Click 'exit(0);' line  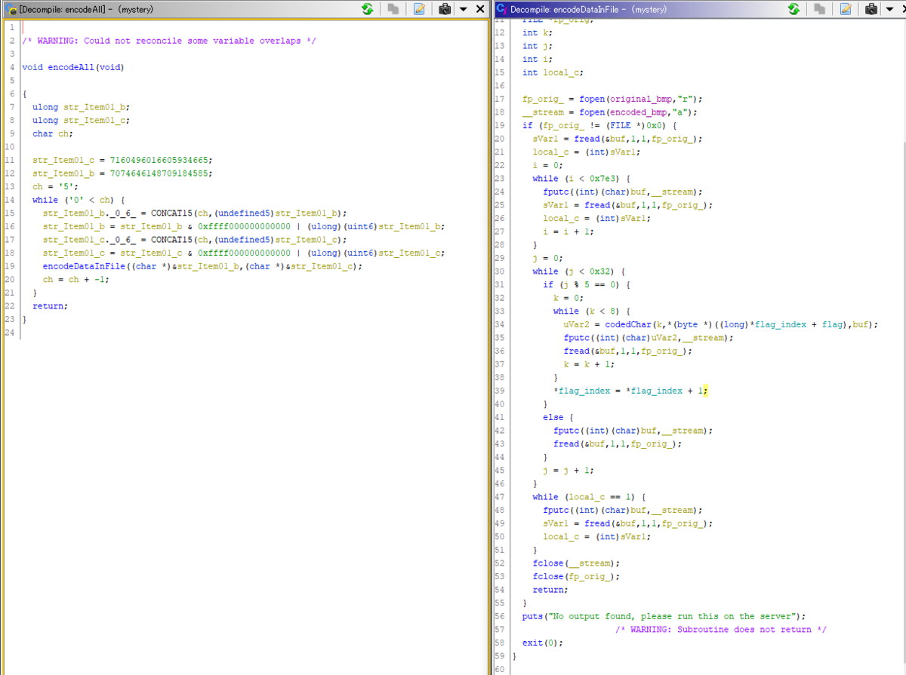point(543,643)
